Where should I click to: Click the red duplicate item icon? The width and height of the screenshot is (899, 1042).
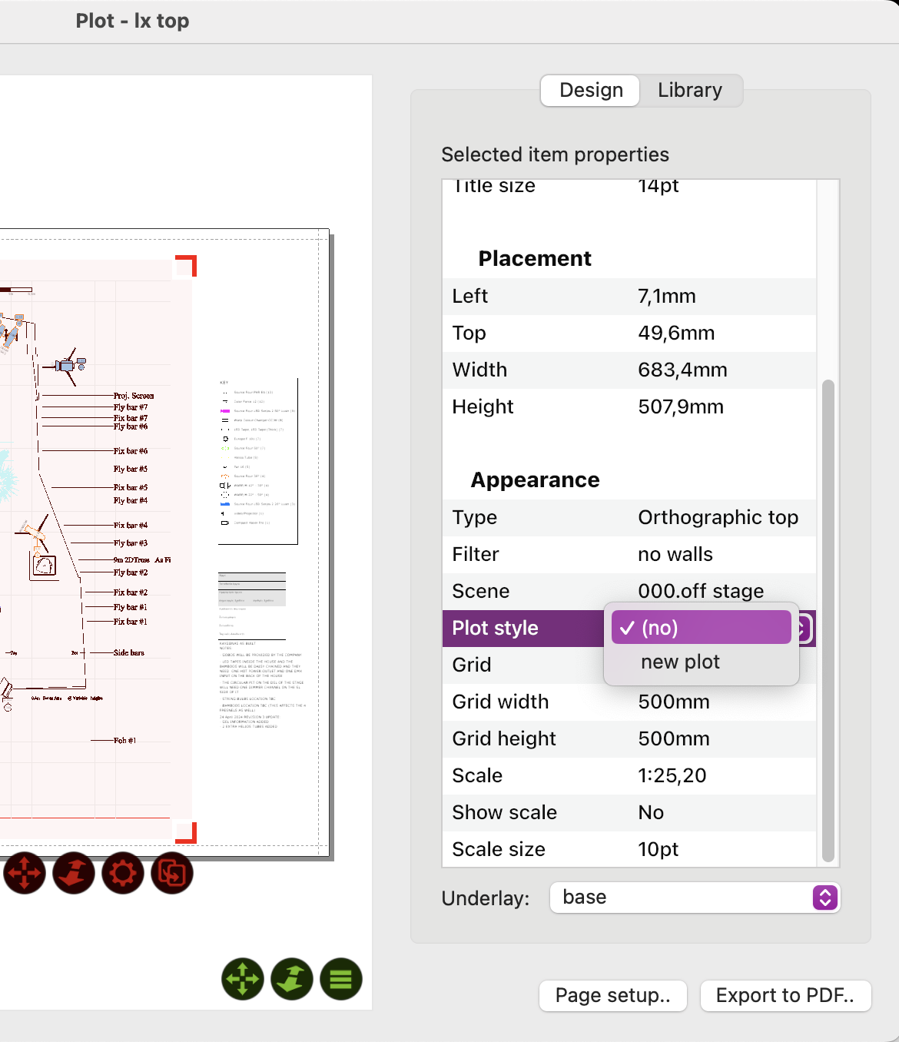point(172,873)
